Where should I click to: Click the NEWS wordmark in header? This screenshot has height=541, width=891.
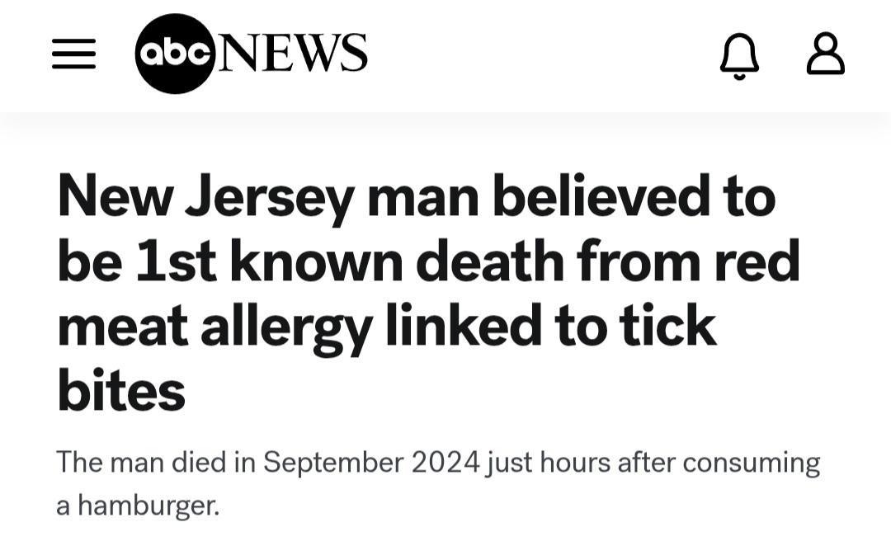[x=291, y=54]
